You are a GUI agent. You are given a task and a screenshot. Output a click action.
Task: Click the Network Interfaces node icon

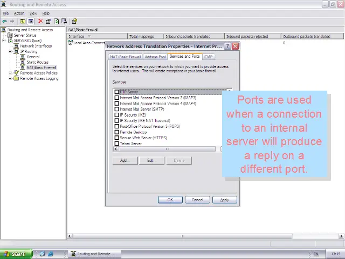click(x=16, y=46)
